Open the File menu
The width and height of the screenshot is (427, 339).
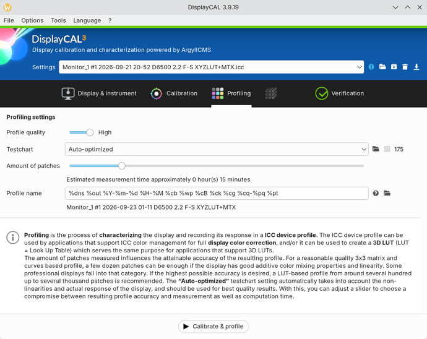coord(9,20)
